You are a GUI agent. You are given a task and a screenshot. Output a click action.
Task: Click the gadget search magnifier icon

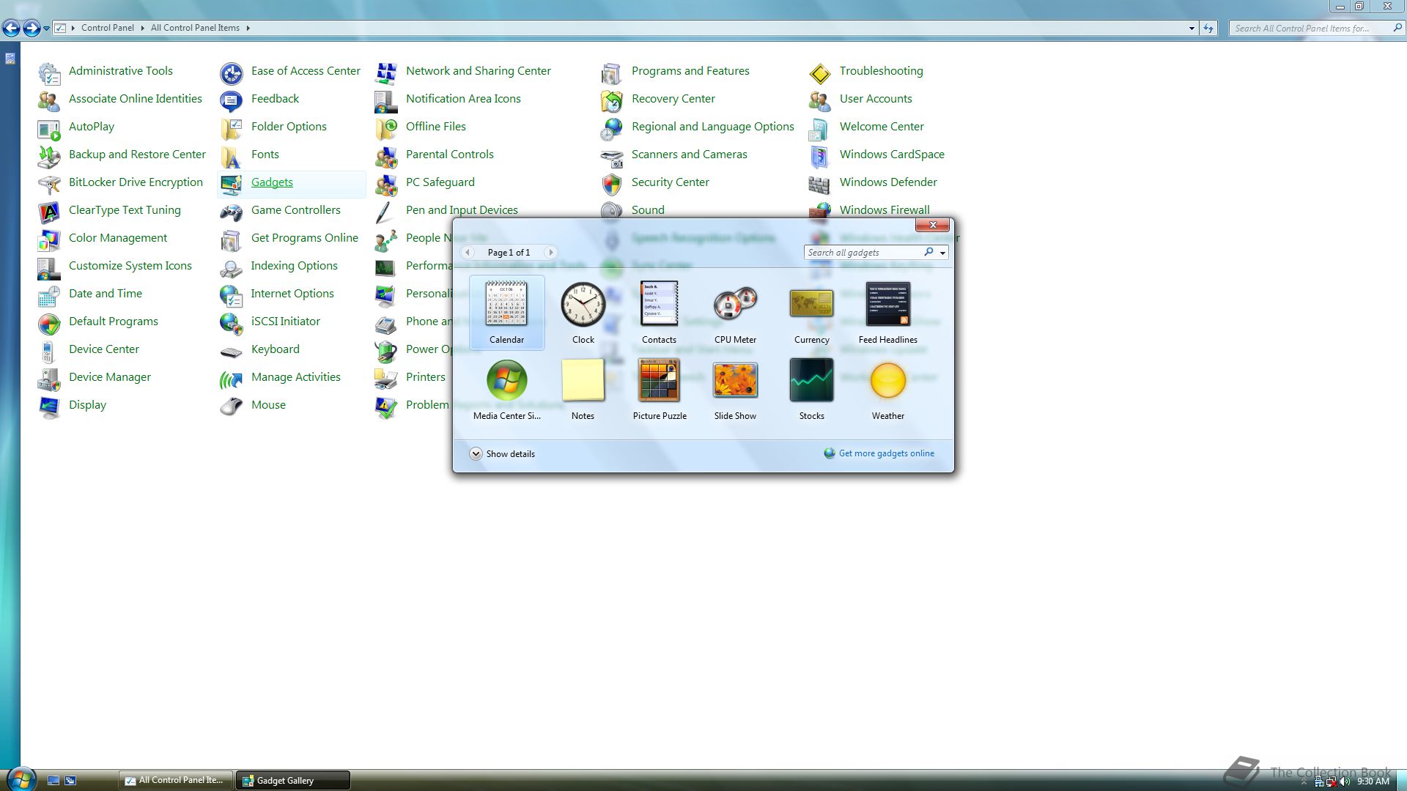click(929, 252)
